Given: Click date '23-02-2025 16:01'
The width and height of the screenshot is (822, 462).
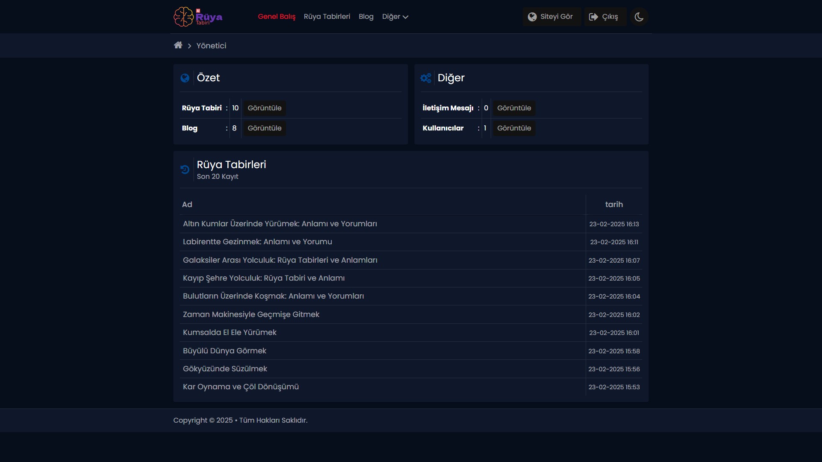Looking at the screenshot, I should pos(614,333).
